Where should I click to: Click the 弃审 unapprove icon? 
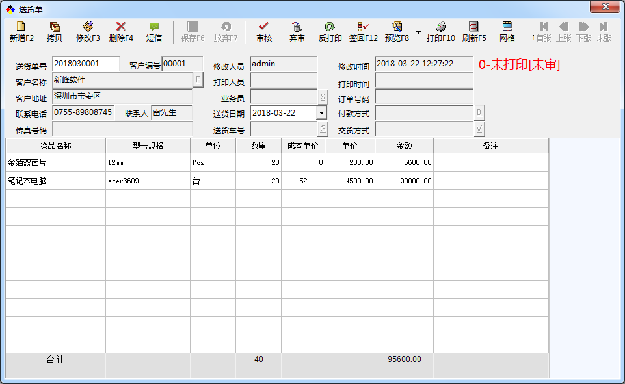(x=297, y=27)
